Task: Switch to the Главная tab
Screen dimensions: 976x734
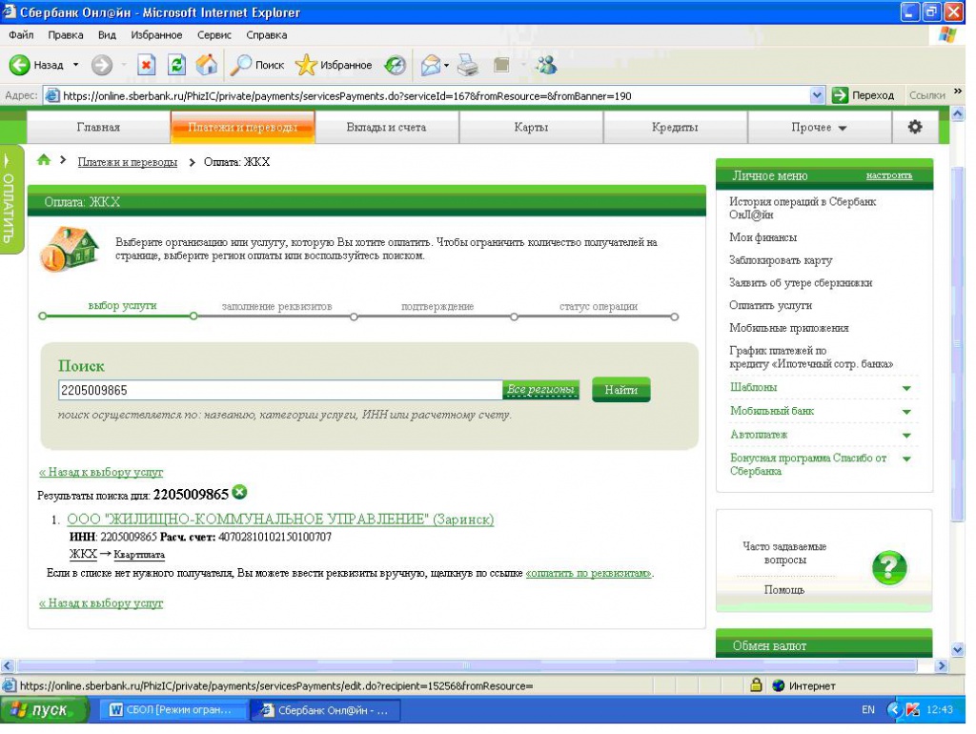Action: [98, 127]
